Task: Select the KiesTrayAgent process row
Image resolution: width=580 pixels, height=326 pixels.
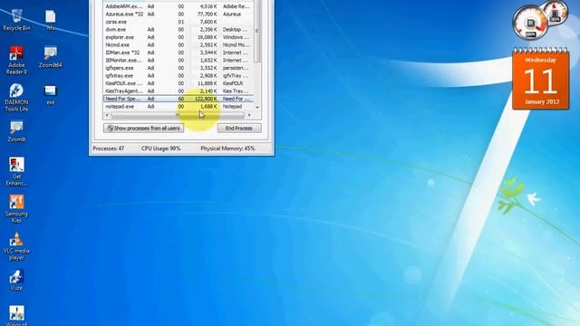Action: pos(179,91)
